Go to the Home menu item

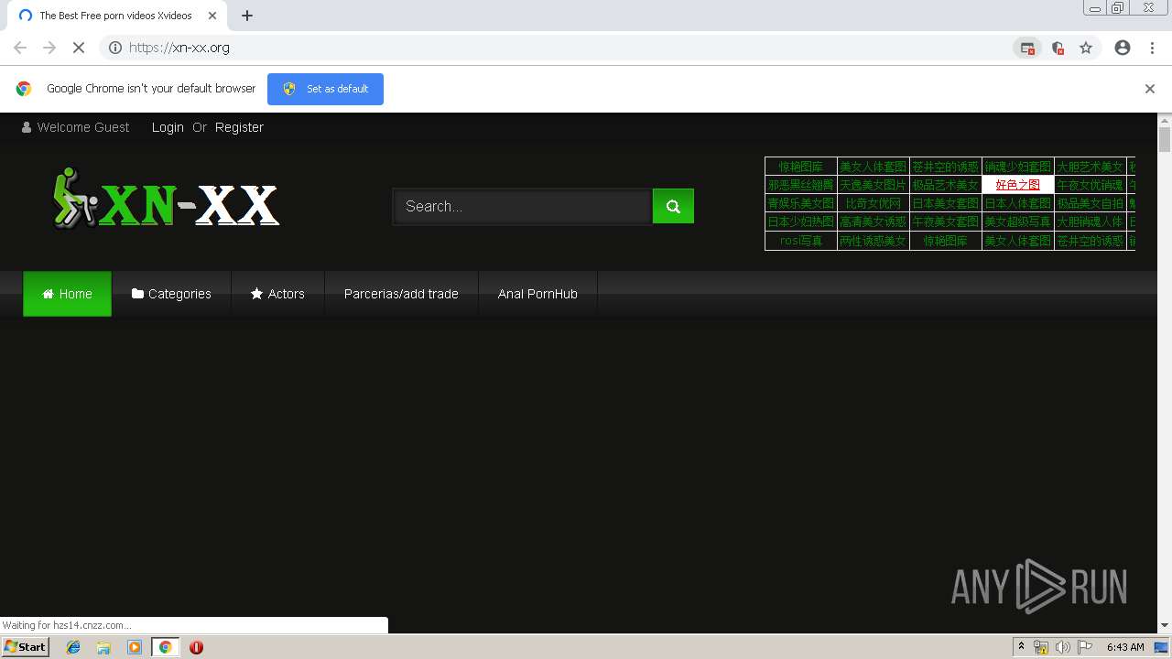click(x=67, y=294)
